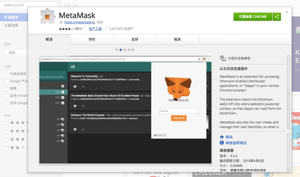The height and width of the screenshot is (177, 300).
Task: Click the 以太坊浏览器插件 heading
Action: (x=234, y=69)
